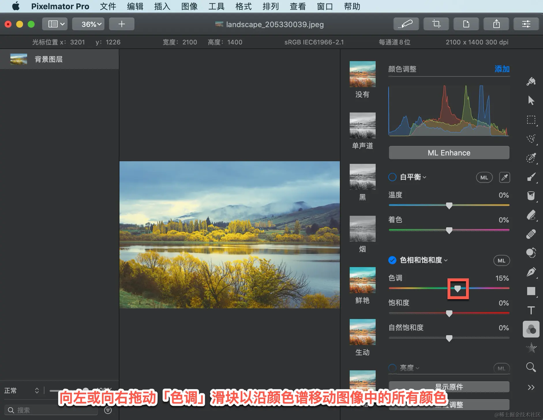This screenshot has width=543, height=420.
Task: Click the 显示原件 button
Action: click(449, 387)
